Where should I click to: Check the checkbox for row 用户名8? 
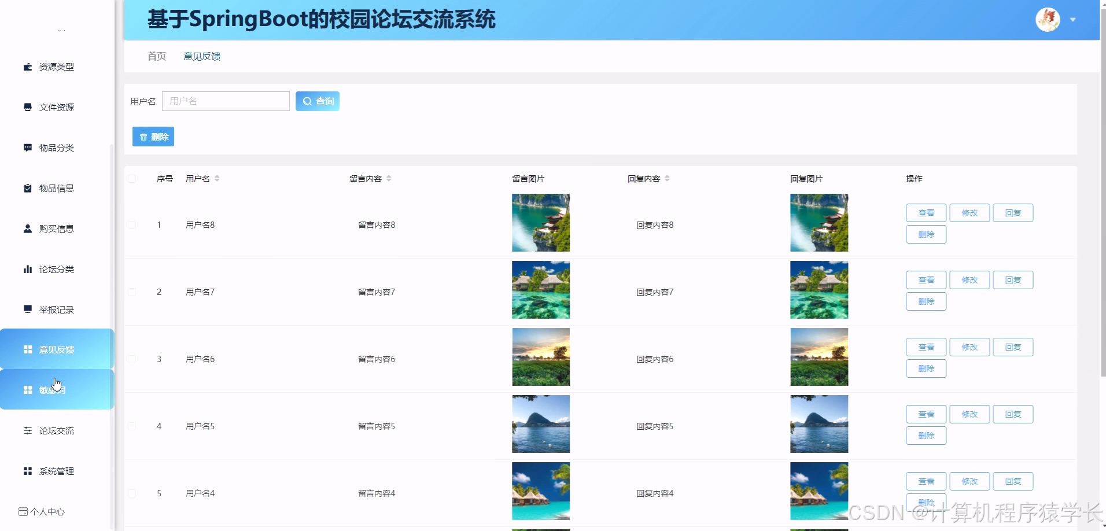[x=132, y=225]
